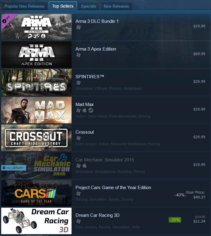The height and width of the screenshot is (236, 211).
Task: Click the SteamOS icon under Mad Max
Action: tap(91, 110)
